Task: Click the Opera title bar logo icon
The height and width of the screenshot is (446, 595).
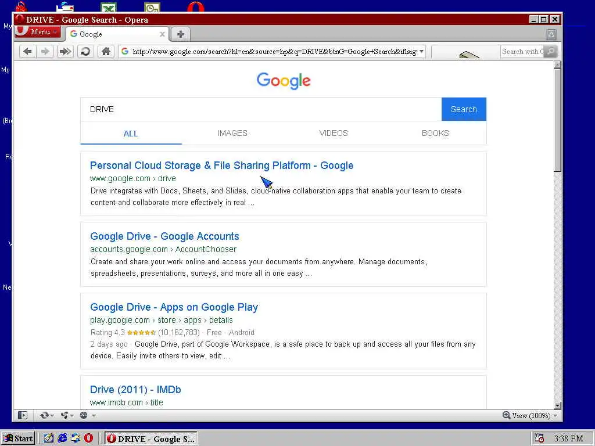Action: [x=20, y=20]
